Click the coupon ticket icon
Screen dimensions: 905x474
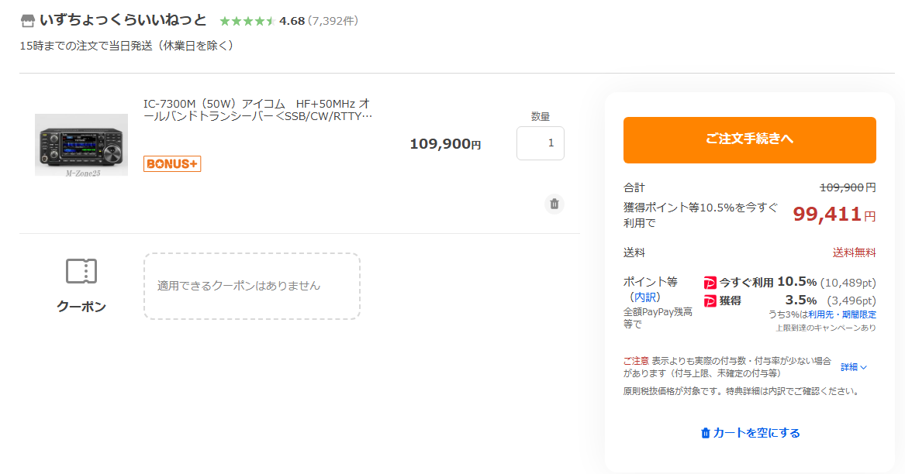click(x=81, y=271)
